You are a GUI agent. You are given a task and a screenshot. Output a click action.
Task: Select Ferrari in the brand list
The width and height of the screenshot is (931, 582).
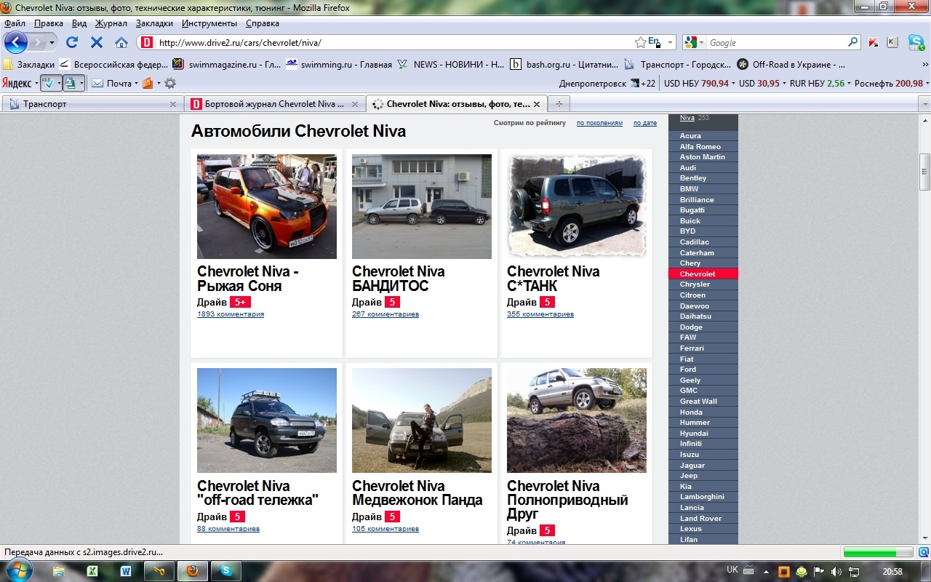click(x=692, y=348)
